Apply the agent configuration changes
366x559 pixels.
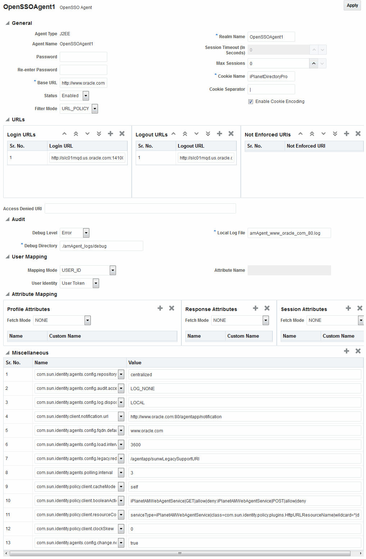352,5
